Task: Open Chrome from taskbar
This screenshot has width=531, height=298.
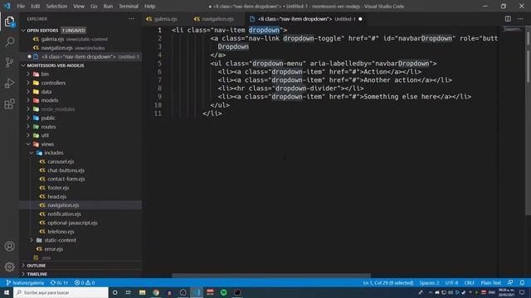Action: (x=156, y=292)
